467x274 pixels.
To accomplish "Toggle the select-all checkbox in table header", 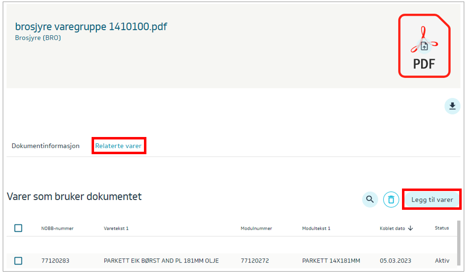I will [x=18, y=228].
